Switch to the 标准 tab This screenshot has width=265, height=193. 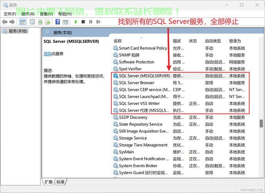pos(60,182)
